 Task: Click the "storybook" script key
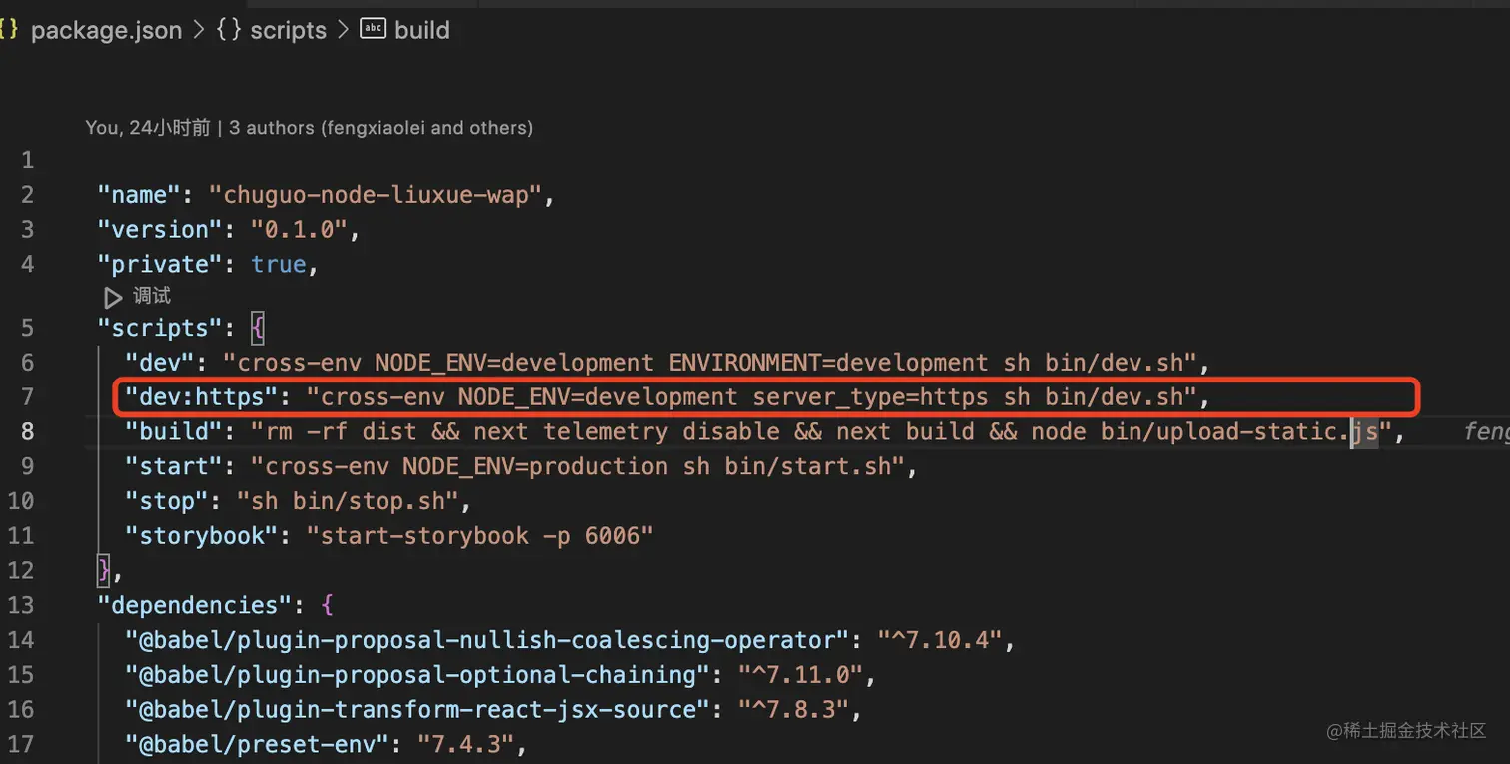coord(201,535)
